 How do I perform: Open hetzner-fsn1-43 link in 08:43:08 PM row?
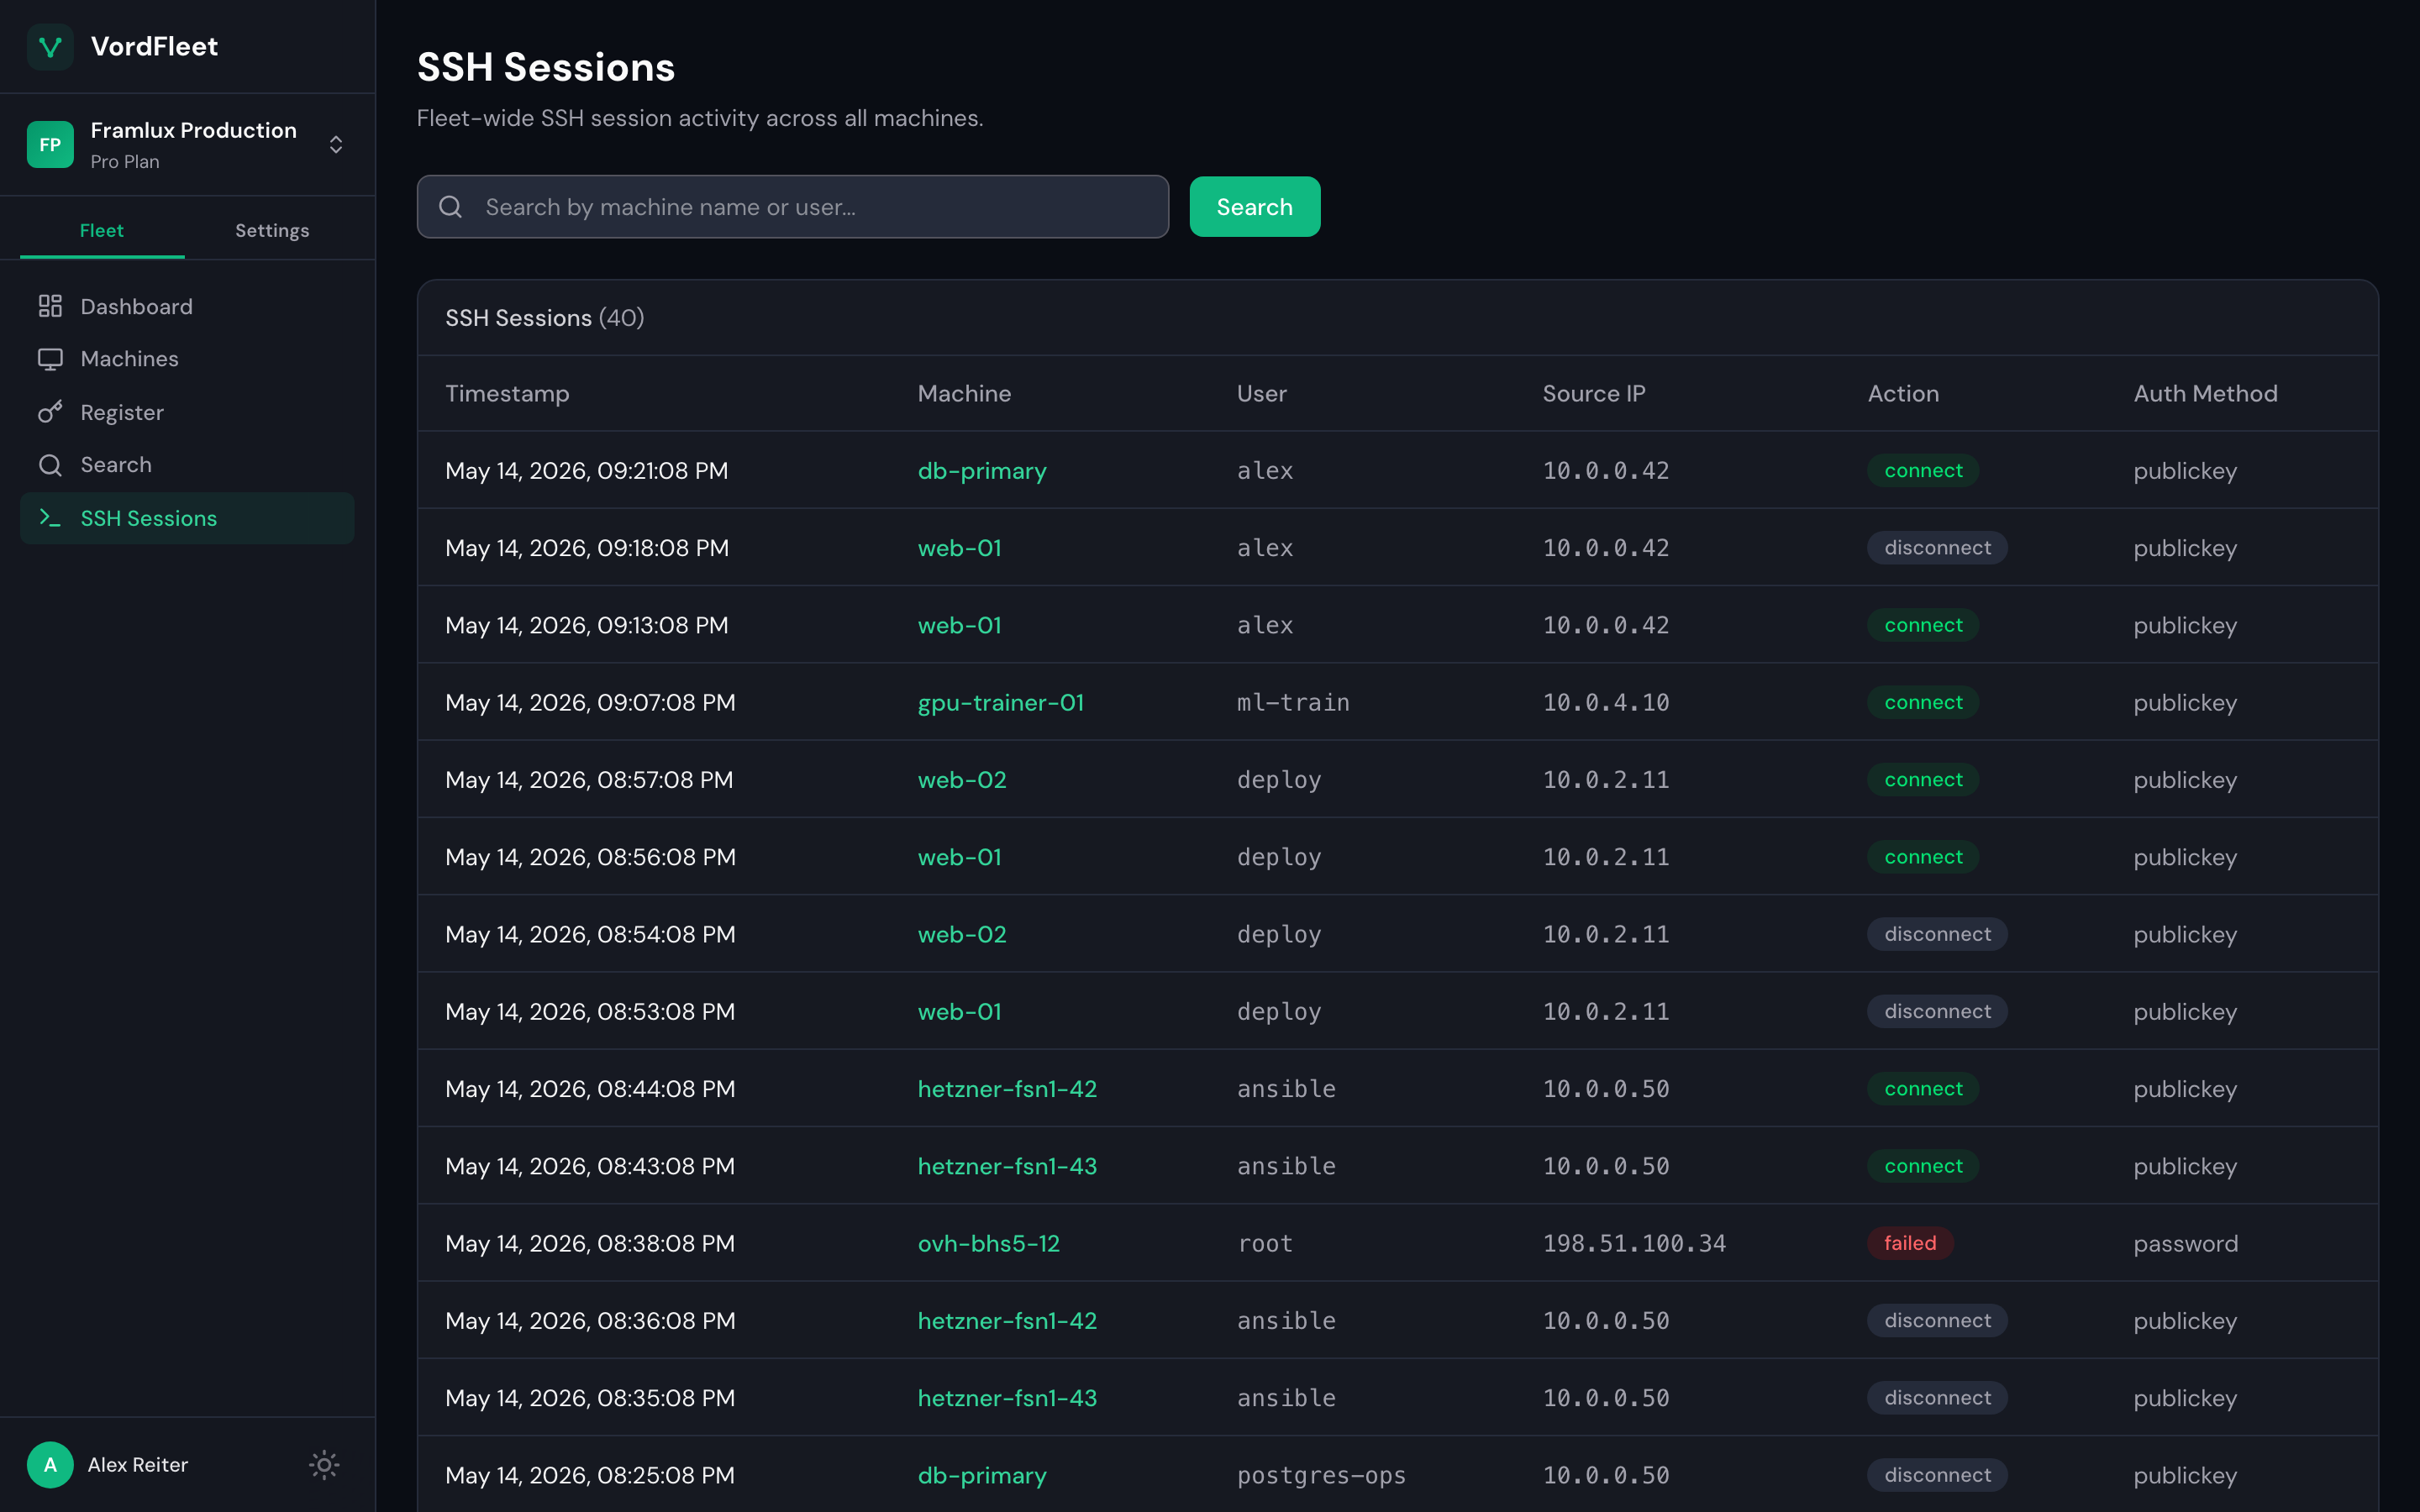point(1007,1166)
